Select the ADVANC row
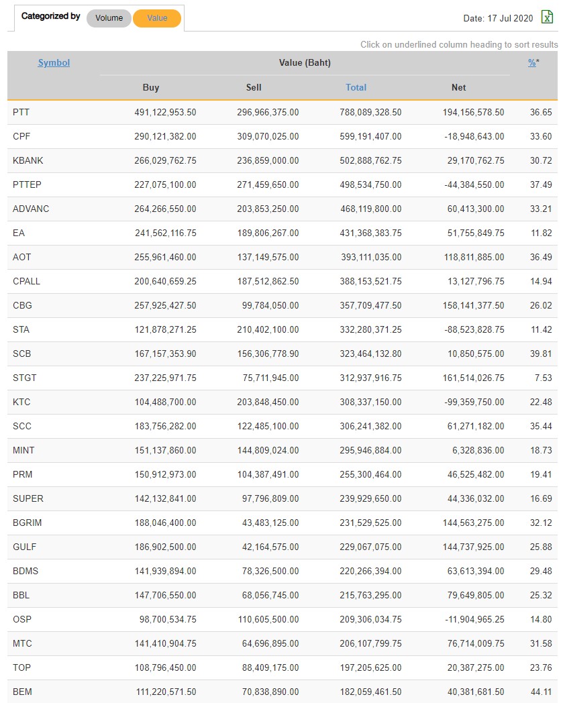The image size is (563, 703). 31,209
